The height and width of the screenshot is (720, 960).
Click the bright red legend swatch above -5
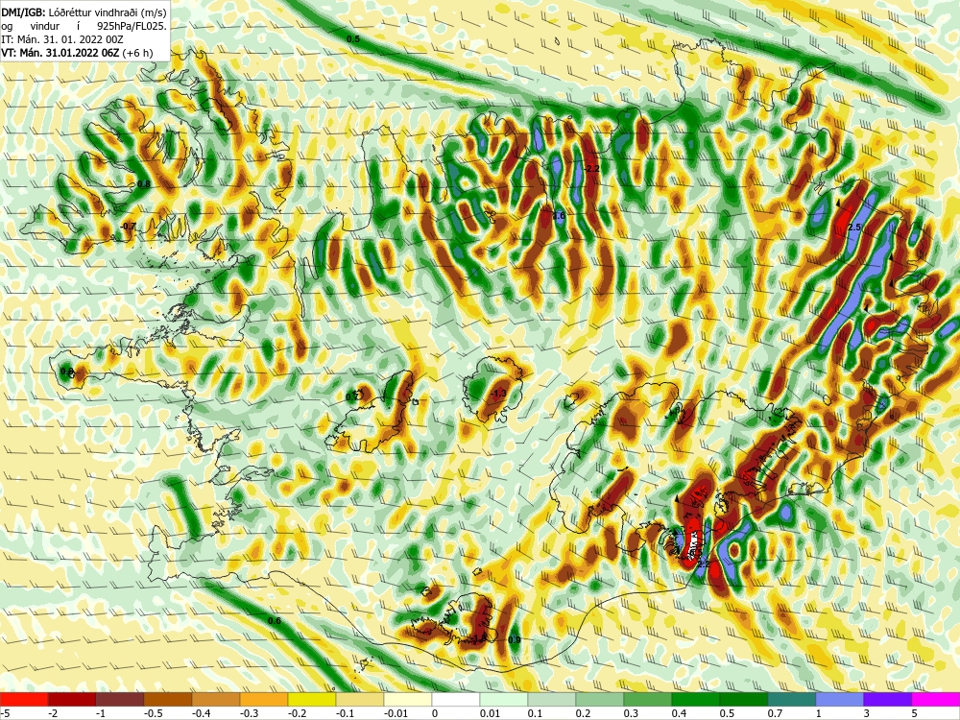(x=24, y=699)
